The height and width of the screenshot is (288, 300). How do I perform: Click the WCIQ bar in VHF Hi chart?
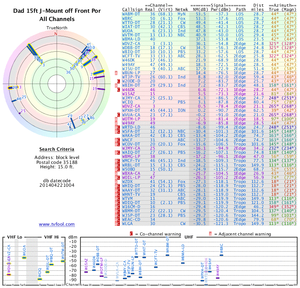(40, 279)
